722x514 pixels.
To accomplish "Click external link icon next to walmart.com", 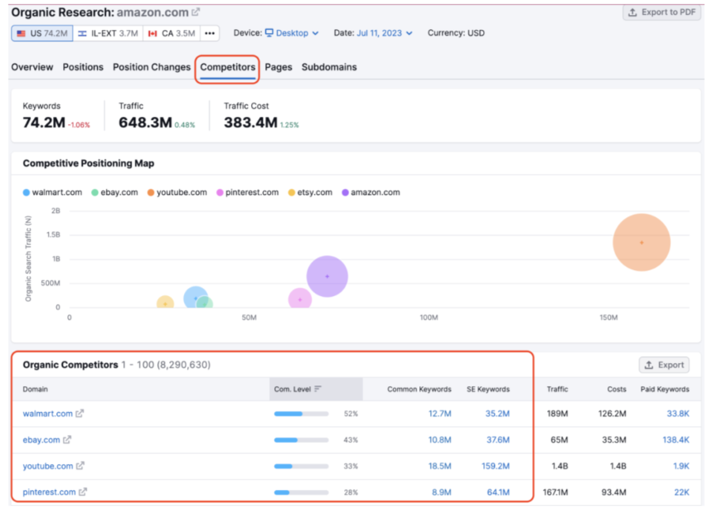I will 80,413.
